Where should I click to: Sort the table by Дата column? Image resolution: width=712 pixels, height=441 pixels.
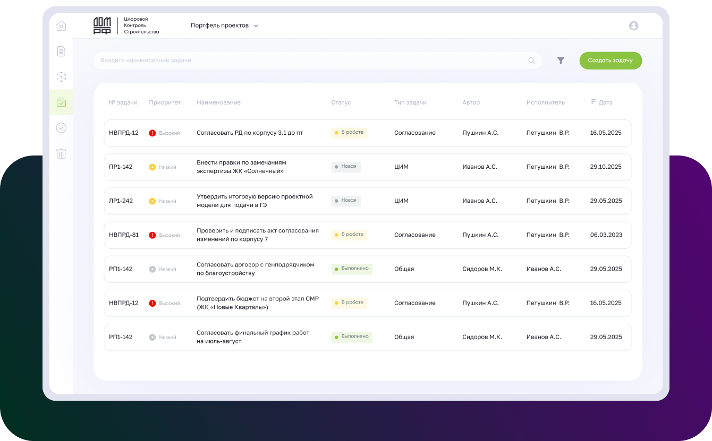coord(601,102)
